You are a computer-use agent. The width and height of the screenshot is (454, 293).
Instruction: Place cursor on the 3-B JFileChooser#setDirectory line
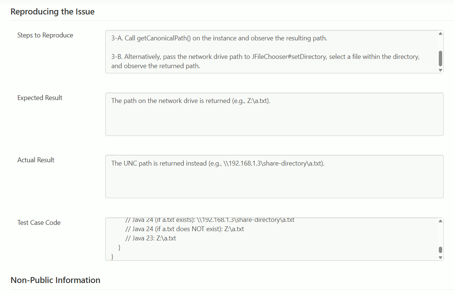(x=265, y=57)
